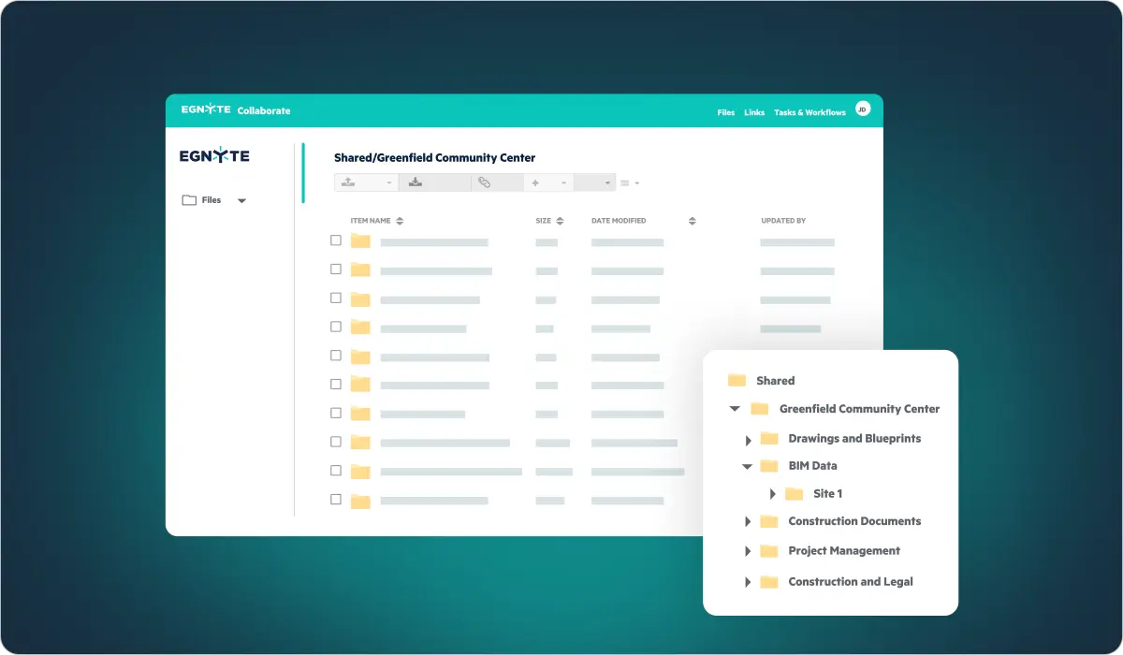Select the checkbox of the fourth row
1123x655 pixels.
coord(336,327)
